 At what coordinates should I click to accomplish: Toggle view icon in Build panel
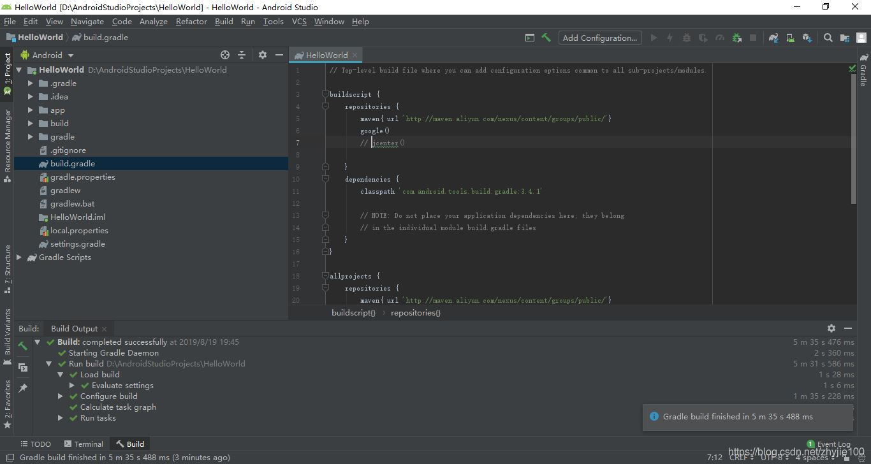(x=23, y=368)
